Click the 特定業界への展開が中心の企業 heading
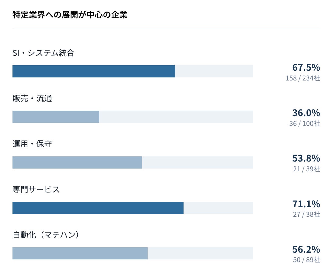The width and height of the screenshot is (333, 278). (70, 15)
